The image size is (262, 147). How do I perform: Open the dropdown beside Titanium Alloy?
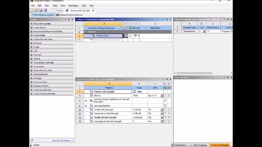126,36
